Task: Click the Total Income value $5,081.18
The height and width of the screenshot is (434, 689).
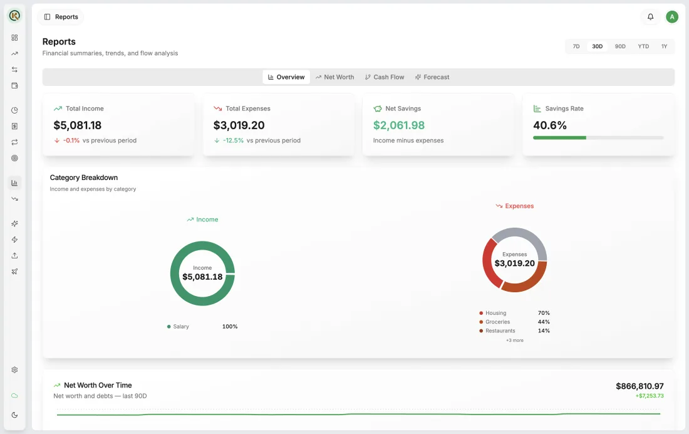Action: click(77, 125)
